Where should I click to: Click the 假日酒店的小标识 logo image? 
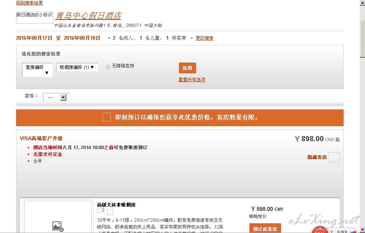click(x=35, y=18)
